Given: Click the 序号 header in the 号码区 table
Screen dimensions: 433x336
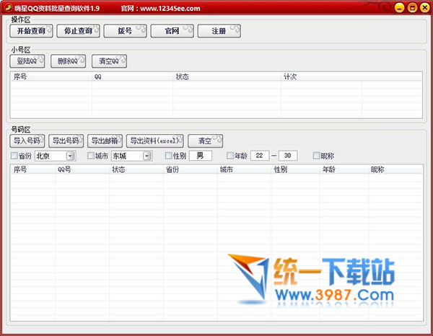Looking at the screenshot, I should click(33, 169).
